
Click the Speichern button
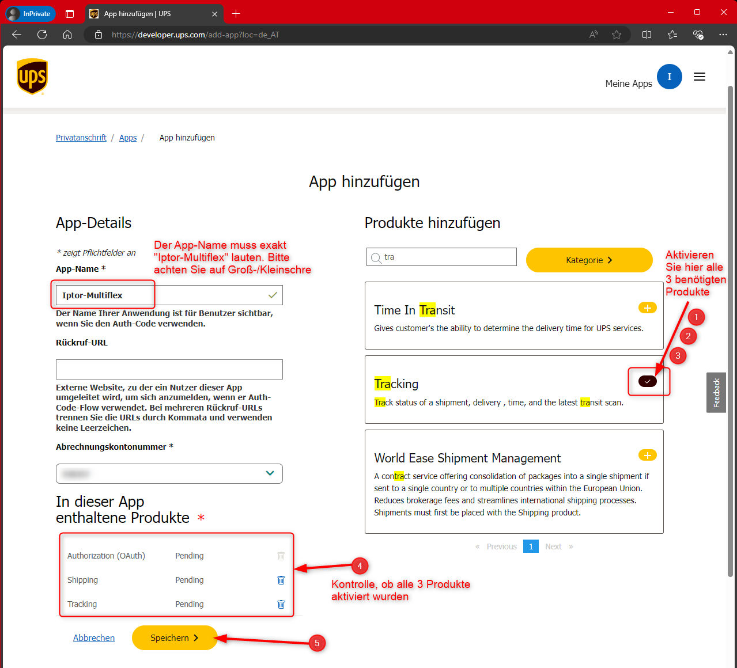coord(174,637)
